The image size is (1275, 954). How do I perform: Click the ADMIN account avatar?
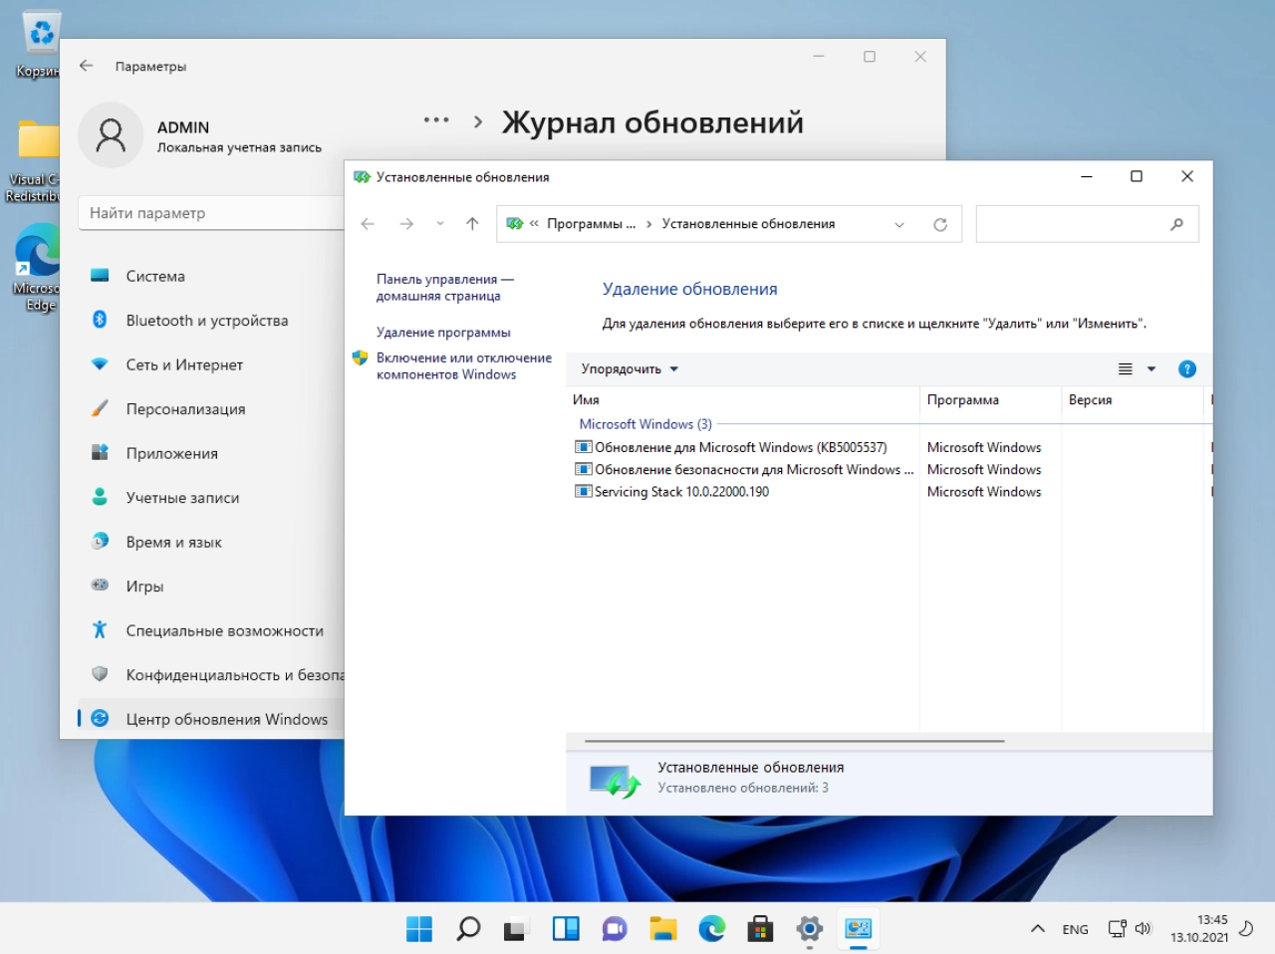(111, 135)
